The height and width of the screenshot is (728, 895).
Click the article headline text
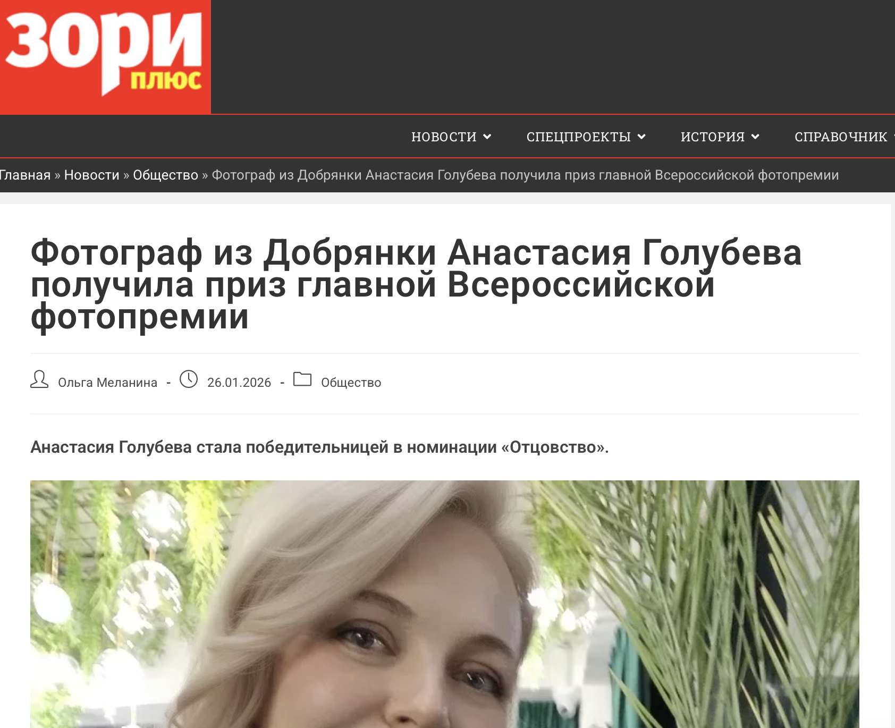click(x=416, y=284)
